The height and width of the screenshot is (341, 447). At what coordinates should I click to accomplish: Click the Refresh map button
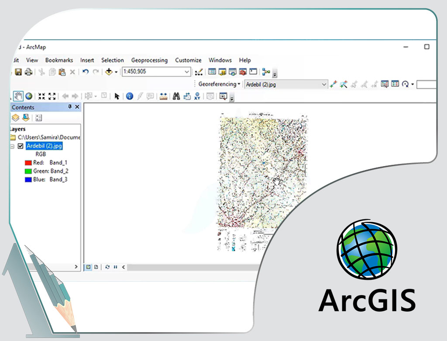coord(107,267)
